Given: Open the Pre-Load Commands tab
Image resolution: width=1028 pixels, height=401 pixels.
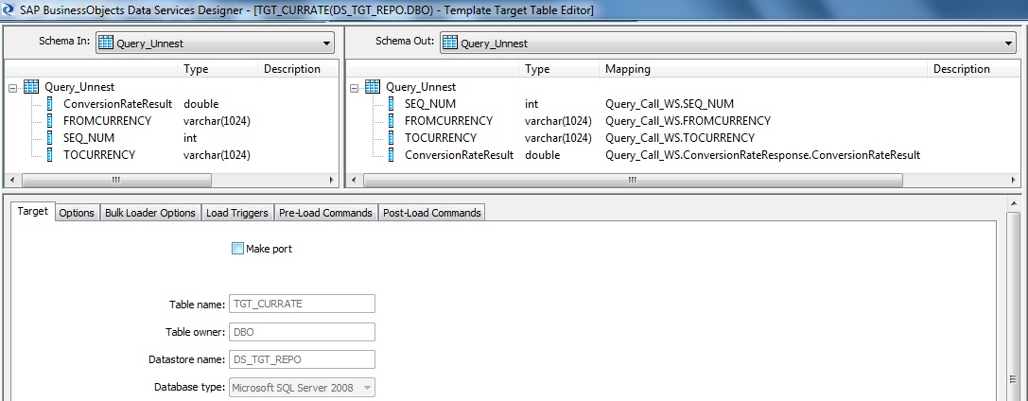Looking at the screenshot, I should [x=326, y=212].
